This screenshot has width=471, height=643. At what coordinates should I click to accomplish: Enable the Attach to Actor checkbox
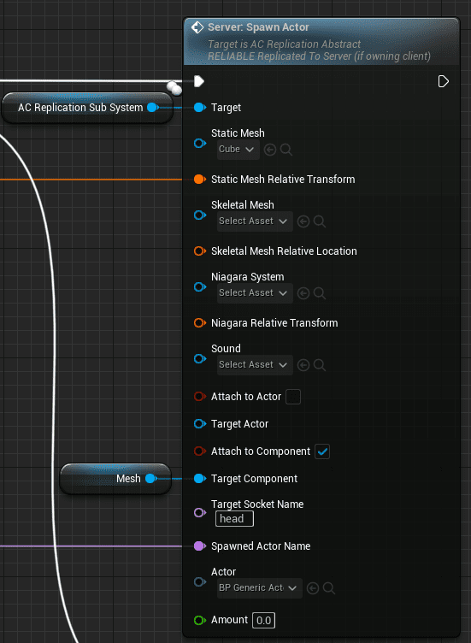point(293,397)
